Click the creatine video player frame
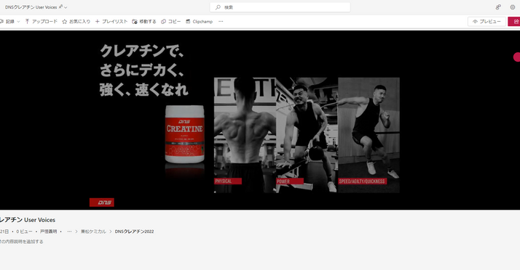 tap(260, 120)
